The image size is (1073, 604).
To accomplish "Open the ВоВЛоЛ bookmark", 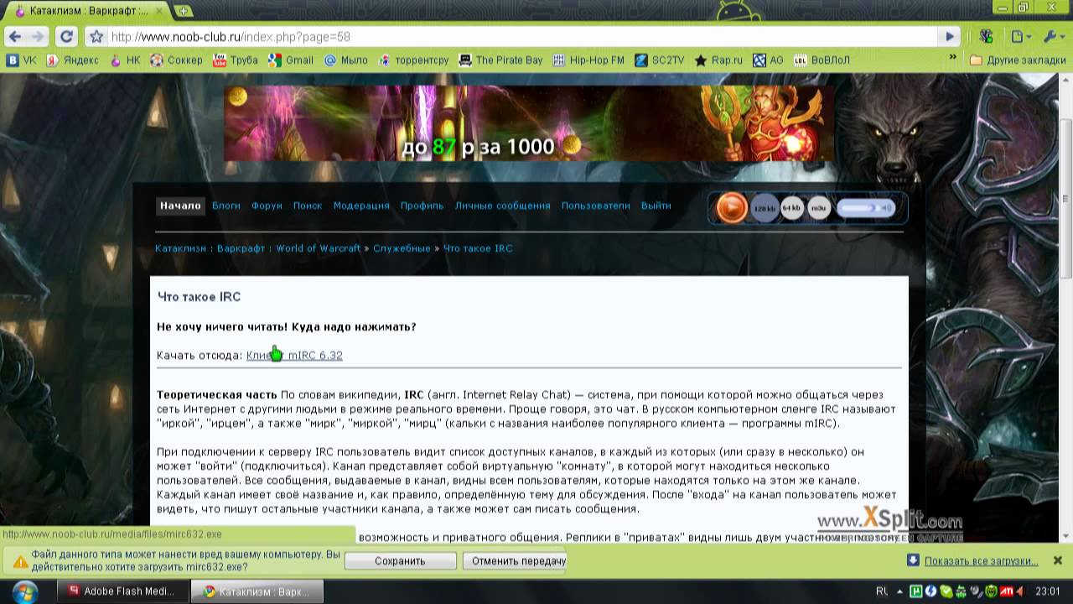I will (x=822, y=60).
